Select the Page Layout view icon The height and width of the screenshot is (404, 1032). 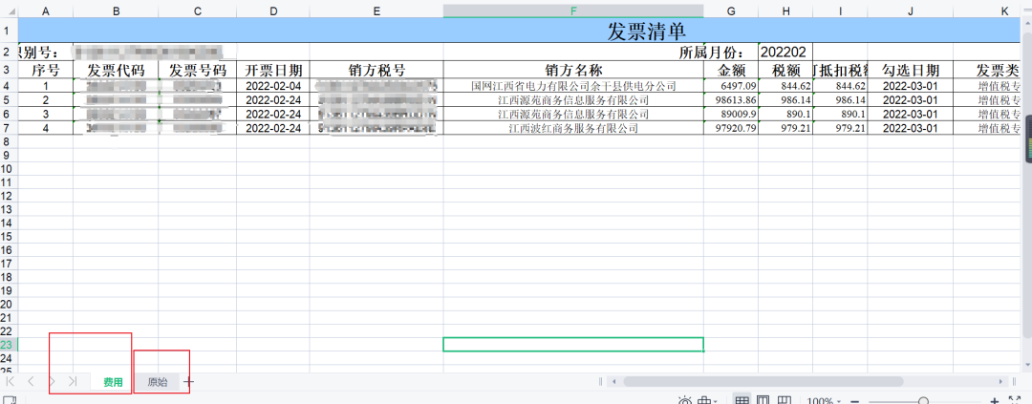point(763,401)
